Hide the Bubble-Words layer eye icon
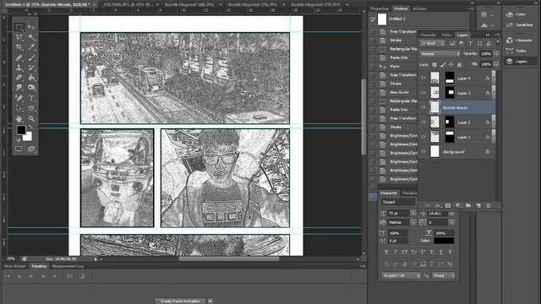The height and width of the screenshot is (304, 541). click(424, 107)
